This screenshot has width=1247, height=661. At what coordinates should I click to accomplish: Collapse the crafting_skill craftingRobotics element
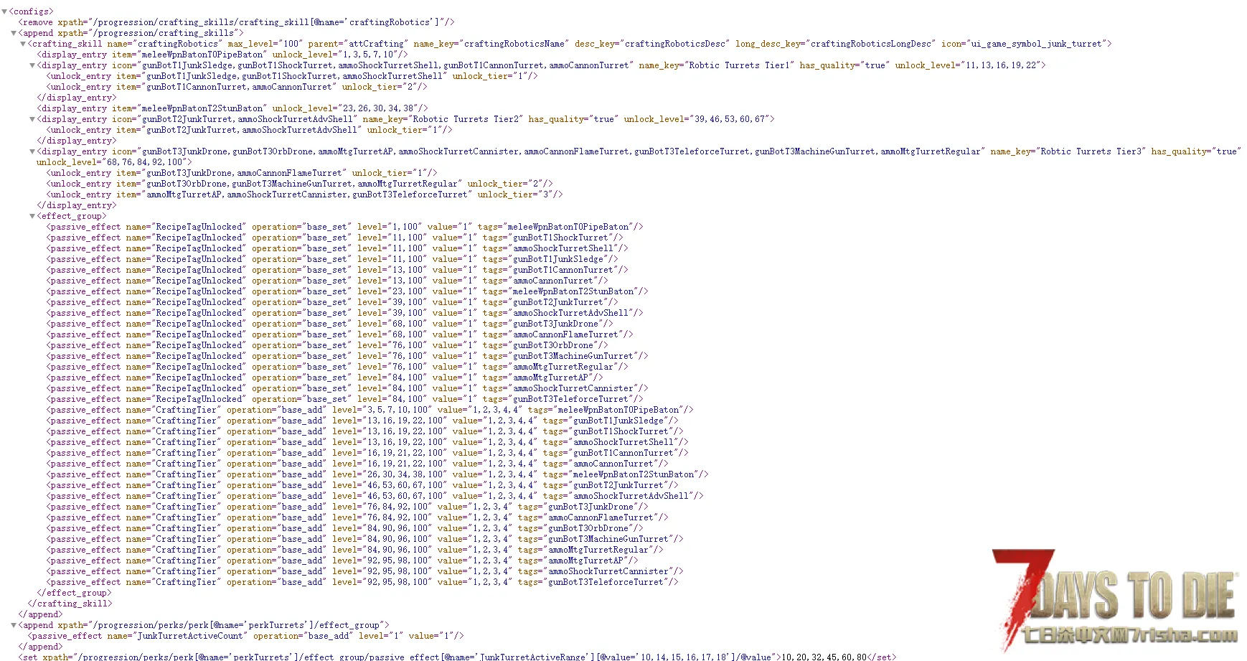pyautogui.click(x=23, y=44)
